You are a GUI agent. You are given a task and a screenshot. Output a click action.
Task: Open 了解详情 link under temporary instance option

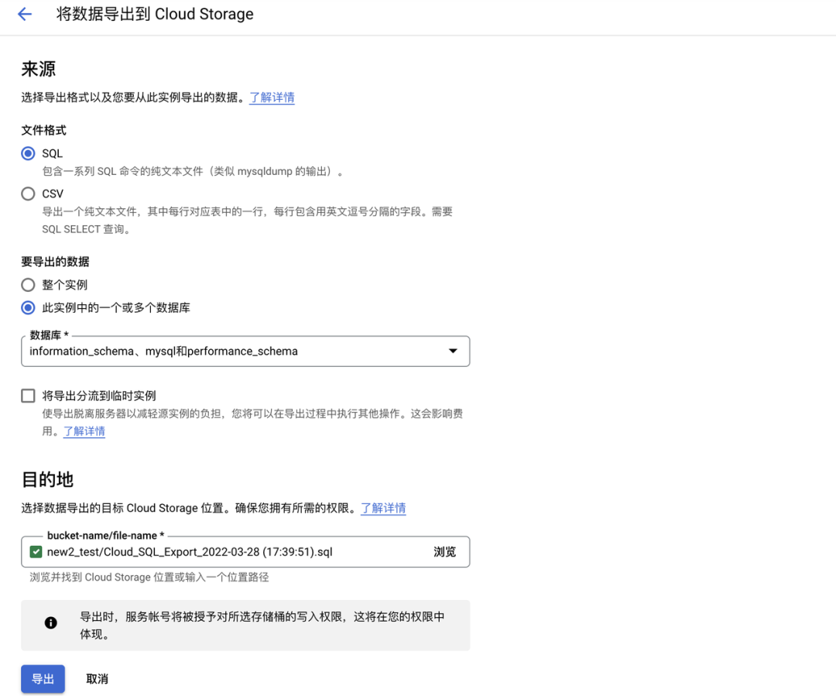pyautogui.click(x=84, y=431)
